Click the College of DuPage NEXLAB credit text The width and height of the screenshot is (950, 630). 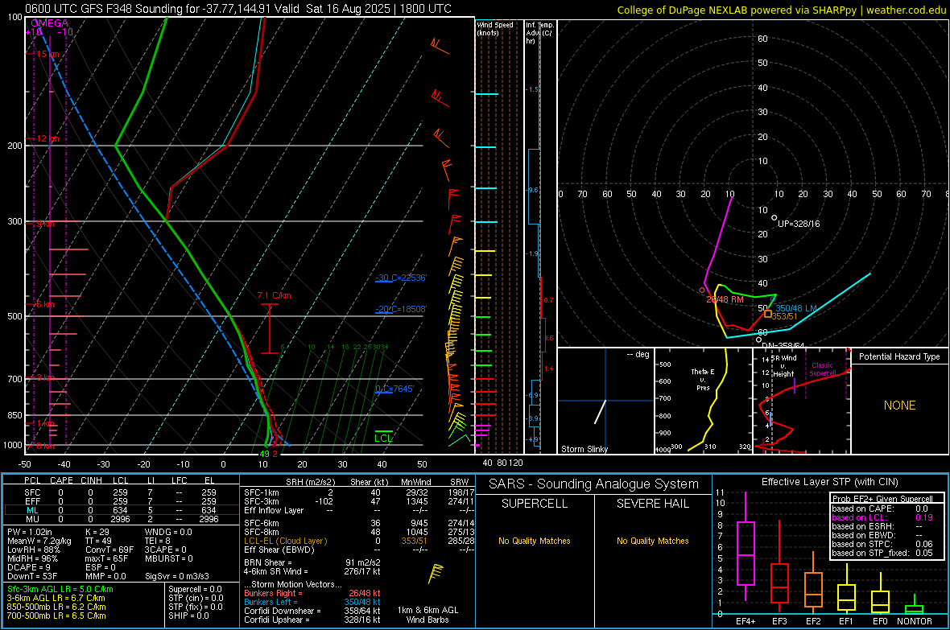point(781,10)
